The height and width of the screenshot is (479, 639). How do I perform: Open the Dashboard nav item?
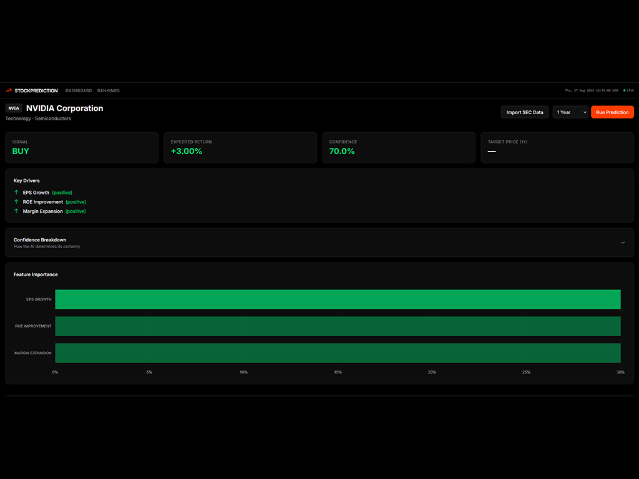(x=79, y=91)
